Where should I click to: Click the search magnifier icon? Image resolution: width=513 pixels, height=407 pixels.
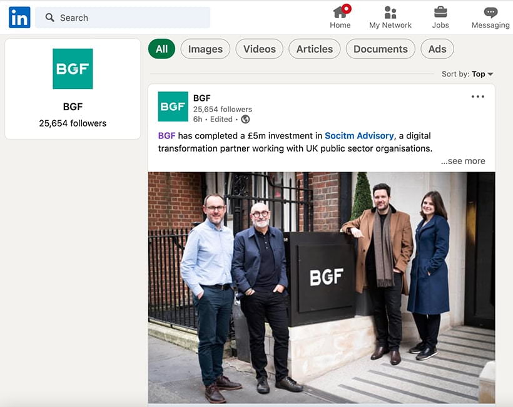50,18
